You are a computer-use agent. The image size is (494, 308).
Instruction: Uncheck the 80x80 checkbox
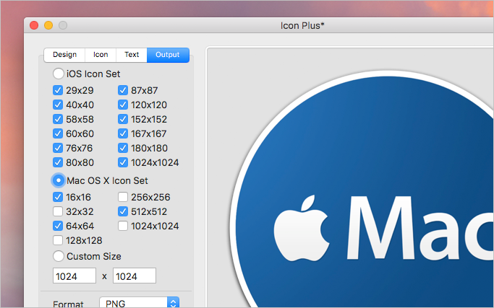tap(58, 162)
